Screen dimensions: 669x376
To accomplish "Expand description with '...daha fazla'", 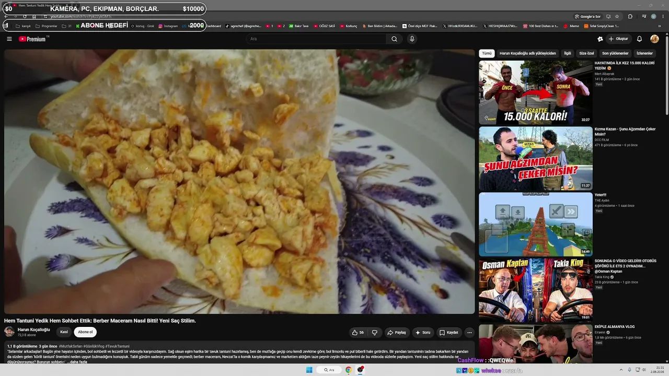I will point(77,362).
